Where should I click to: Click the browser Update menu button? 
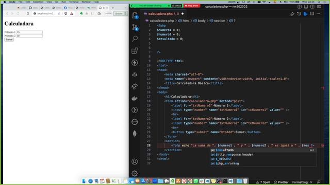point(120,14)
